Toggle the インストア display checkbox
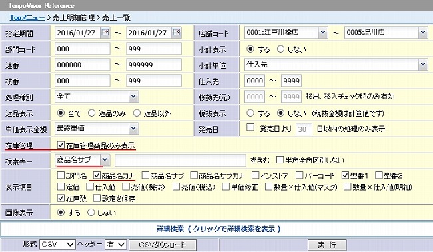 (x=256, y=175)
